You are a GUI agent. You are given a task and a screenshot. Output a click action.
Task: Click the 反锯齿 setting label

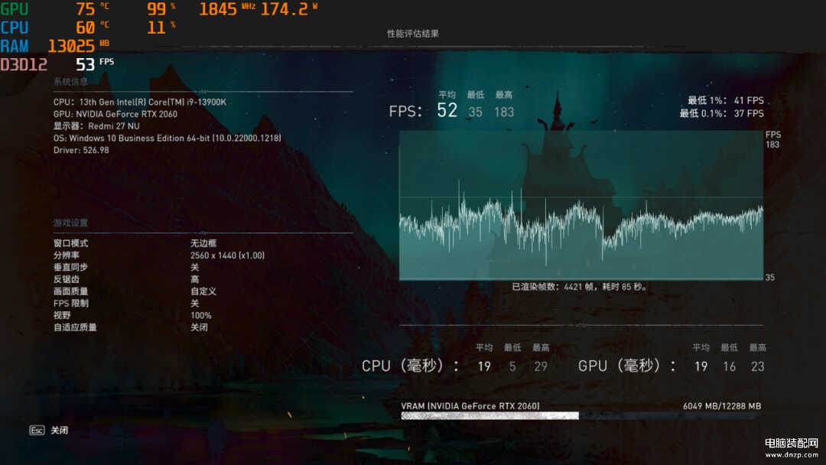[67, 279]
